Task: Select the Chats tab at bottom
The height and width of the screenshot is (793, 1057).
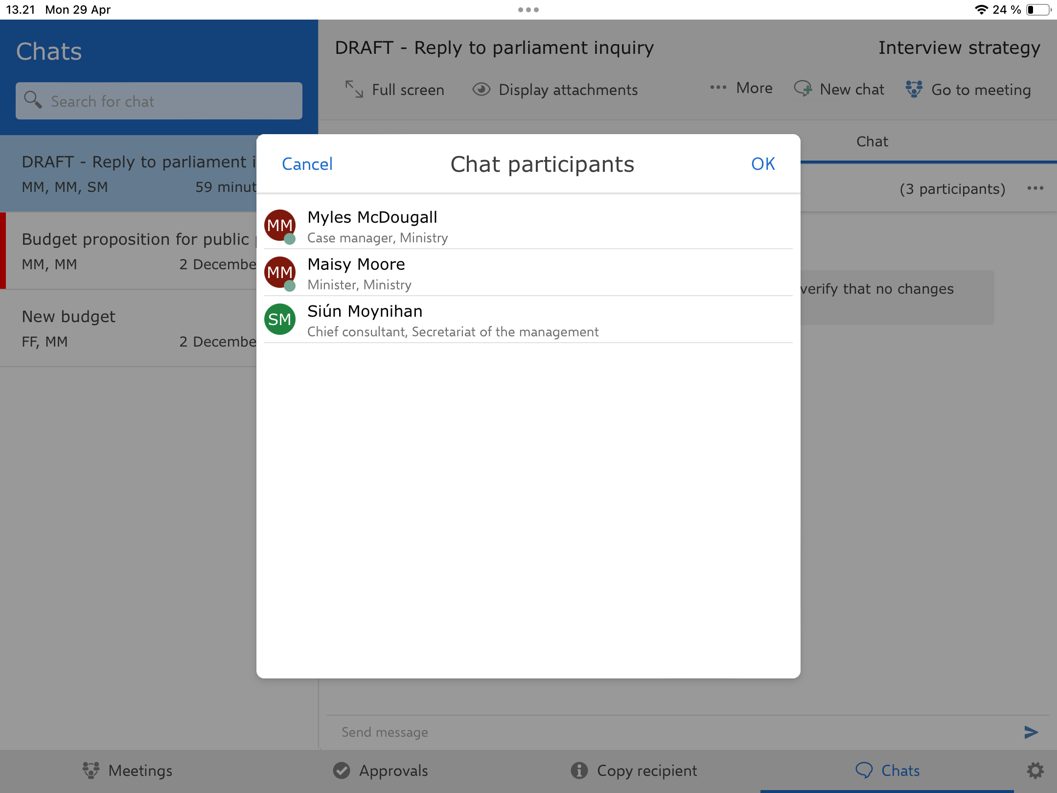Action: (887, 770)
